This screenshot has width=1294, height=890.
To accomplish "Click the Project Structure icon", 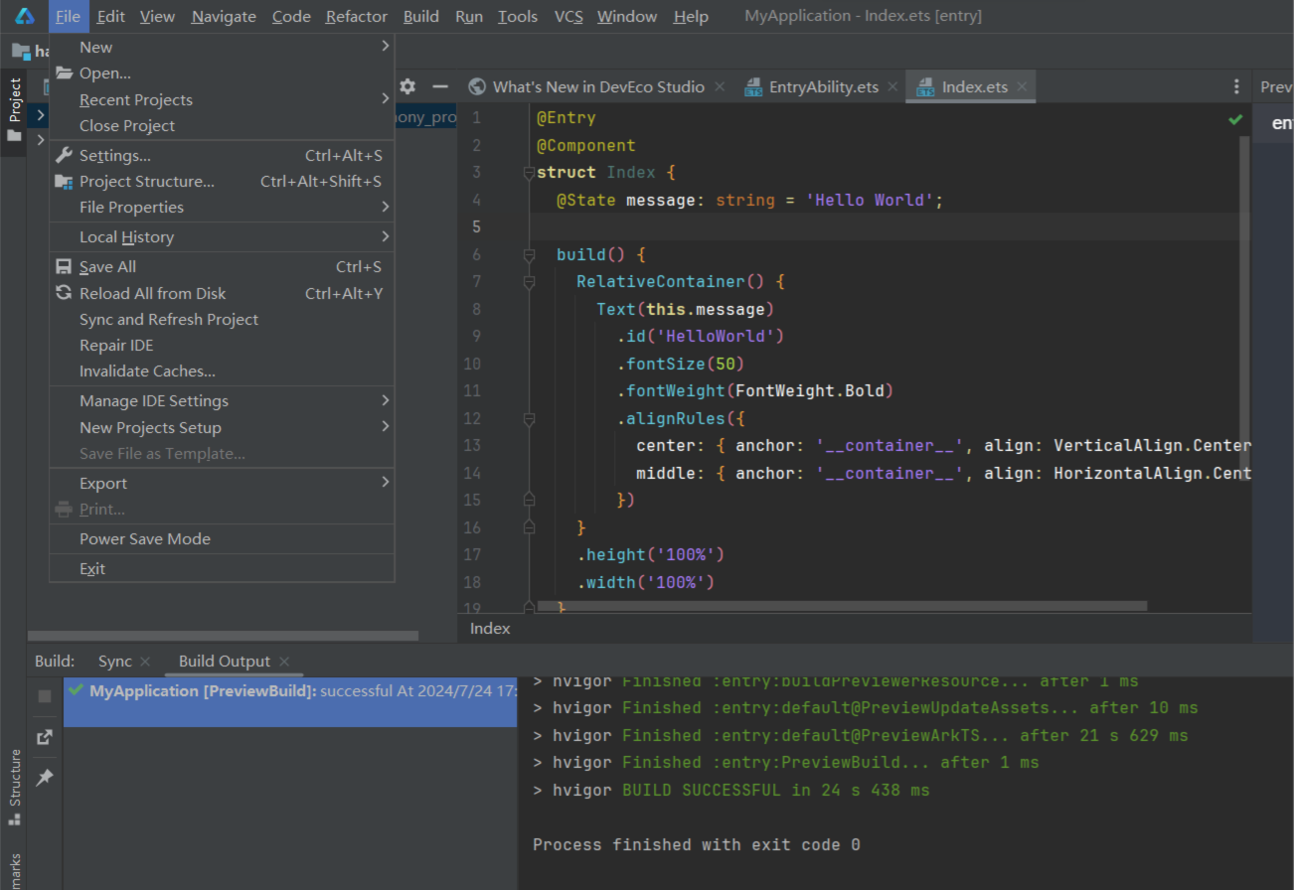I will click(65, 182).
